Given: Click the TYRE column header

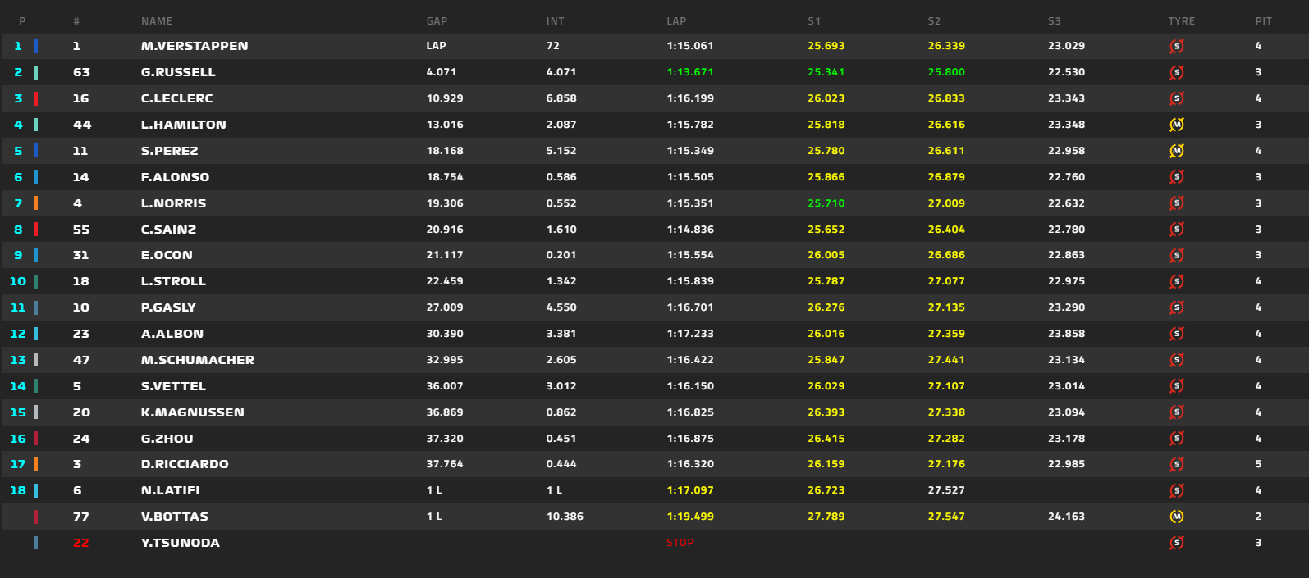Looking at the screenshot, I should click(1181, 21).
